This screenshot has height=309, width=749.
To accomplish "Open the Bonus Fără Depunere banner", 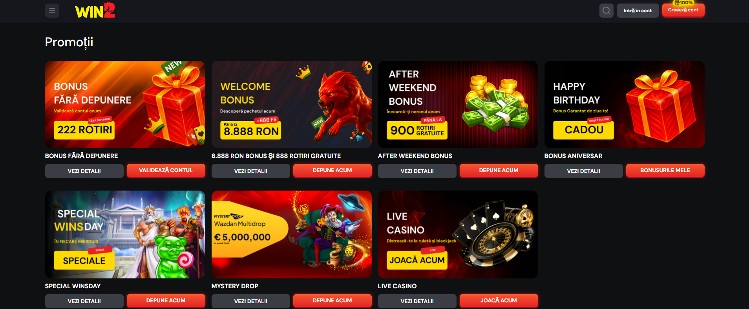I will coord(125,104).
